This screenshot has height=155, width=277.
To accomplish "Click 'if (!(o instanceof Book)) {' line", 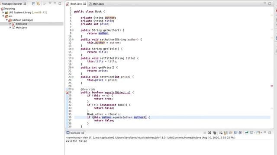I will pos(109,105).
